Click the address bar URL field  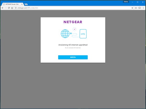(x=74, y=8)
